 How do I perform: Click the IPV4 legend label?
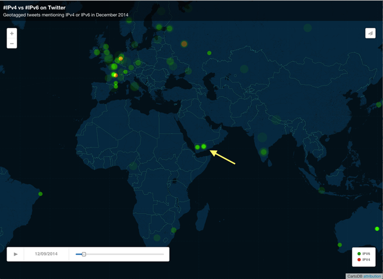pyautogui.click(x=366, y=259)
